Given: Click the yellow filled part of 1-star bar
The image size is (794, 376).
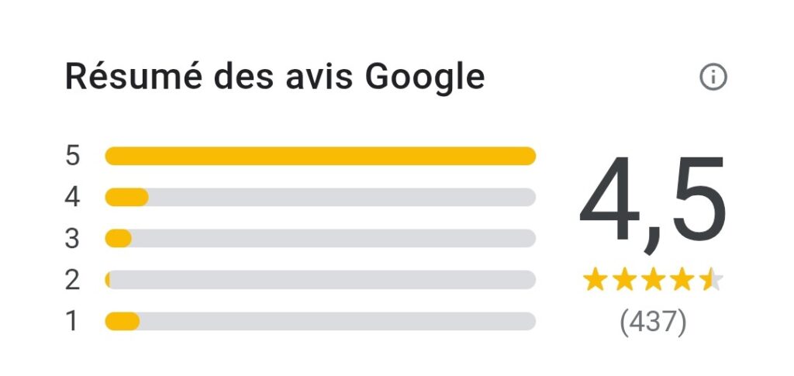Looking at the screenshot, I should click(x=122, y=321).
